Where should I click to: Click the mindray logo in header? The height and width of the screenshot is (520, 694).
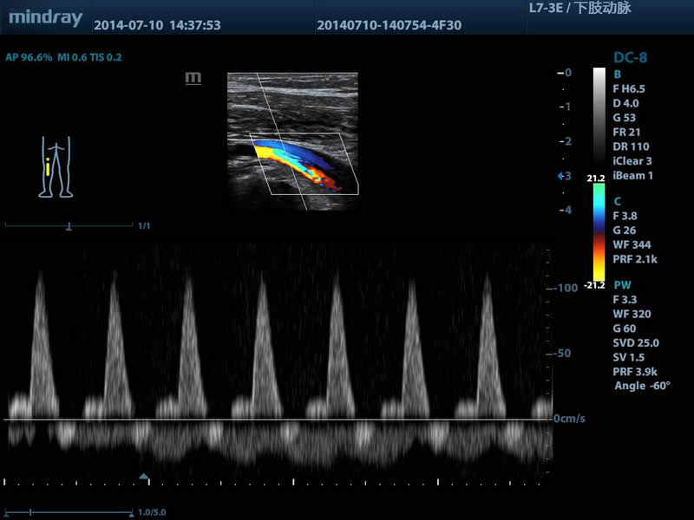click(46, 19)
